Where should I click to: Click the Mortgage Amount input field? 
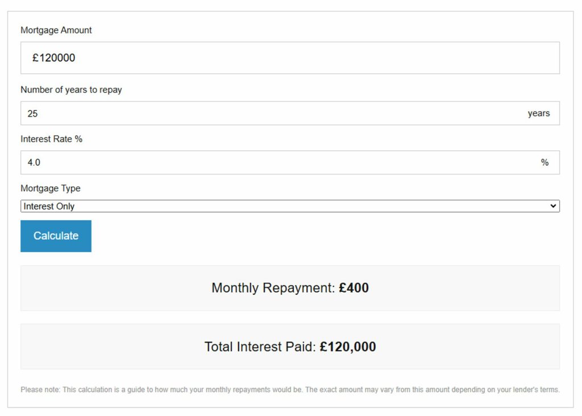tap(290, 57)
